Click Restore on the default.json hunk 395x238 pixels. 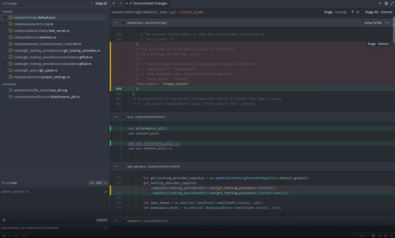pyautogui.click(x=383, y=44)
